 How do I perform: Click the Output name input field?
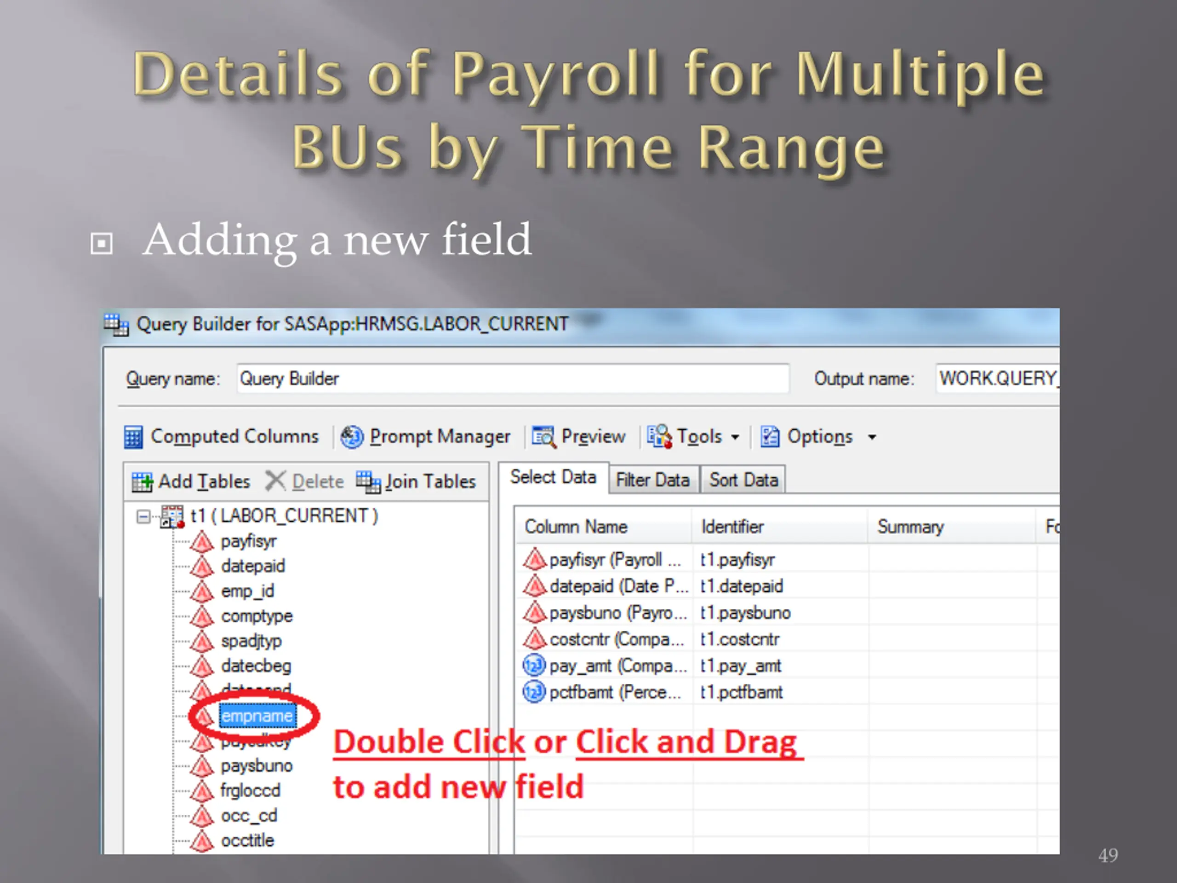pyautogui.click(x=998, y=379)
